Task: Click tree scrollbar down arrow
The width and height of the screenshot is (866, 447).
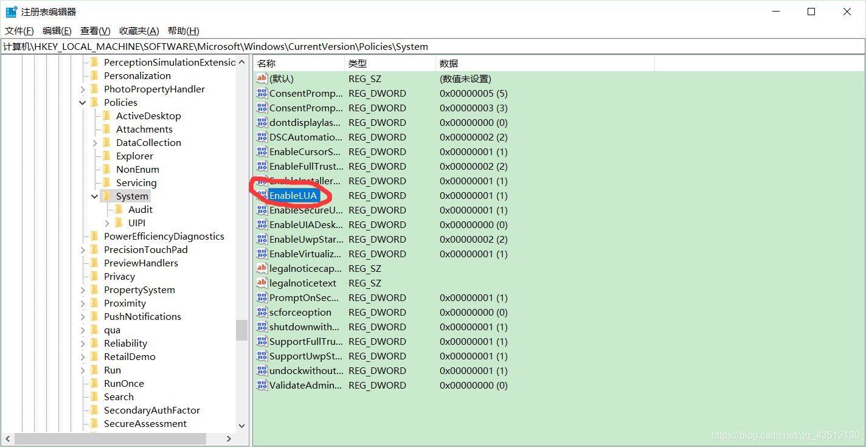Action: [x=241, y=426]
